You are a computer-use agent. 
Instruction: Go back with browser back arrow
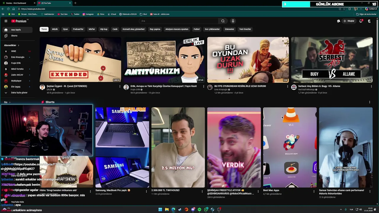[x=3, y=9]
